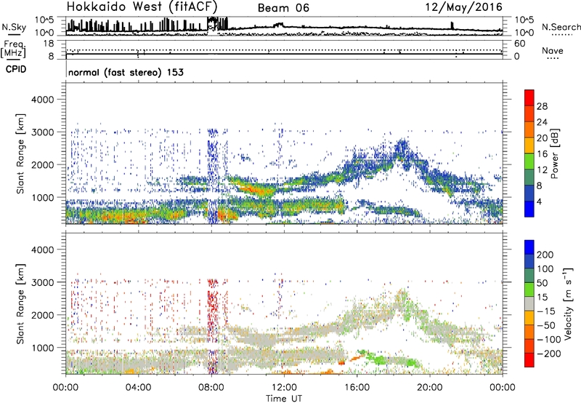Click the date "12/May/2016"
Screen dimensions: 581x403
[463, 7]
